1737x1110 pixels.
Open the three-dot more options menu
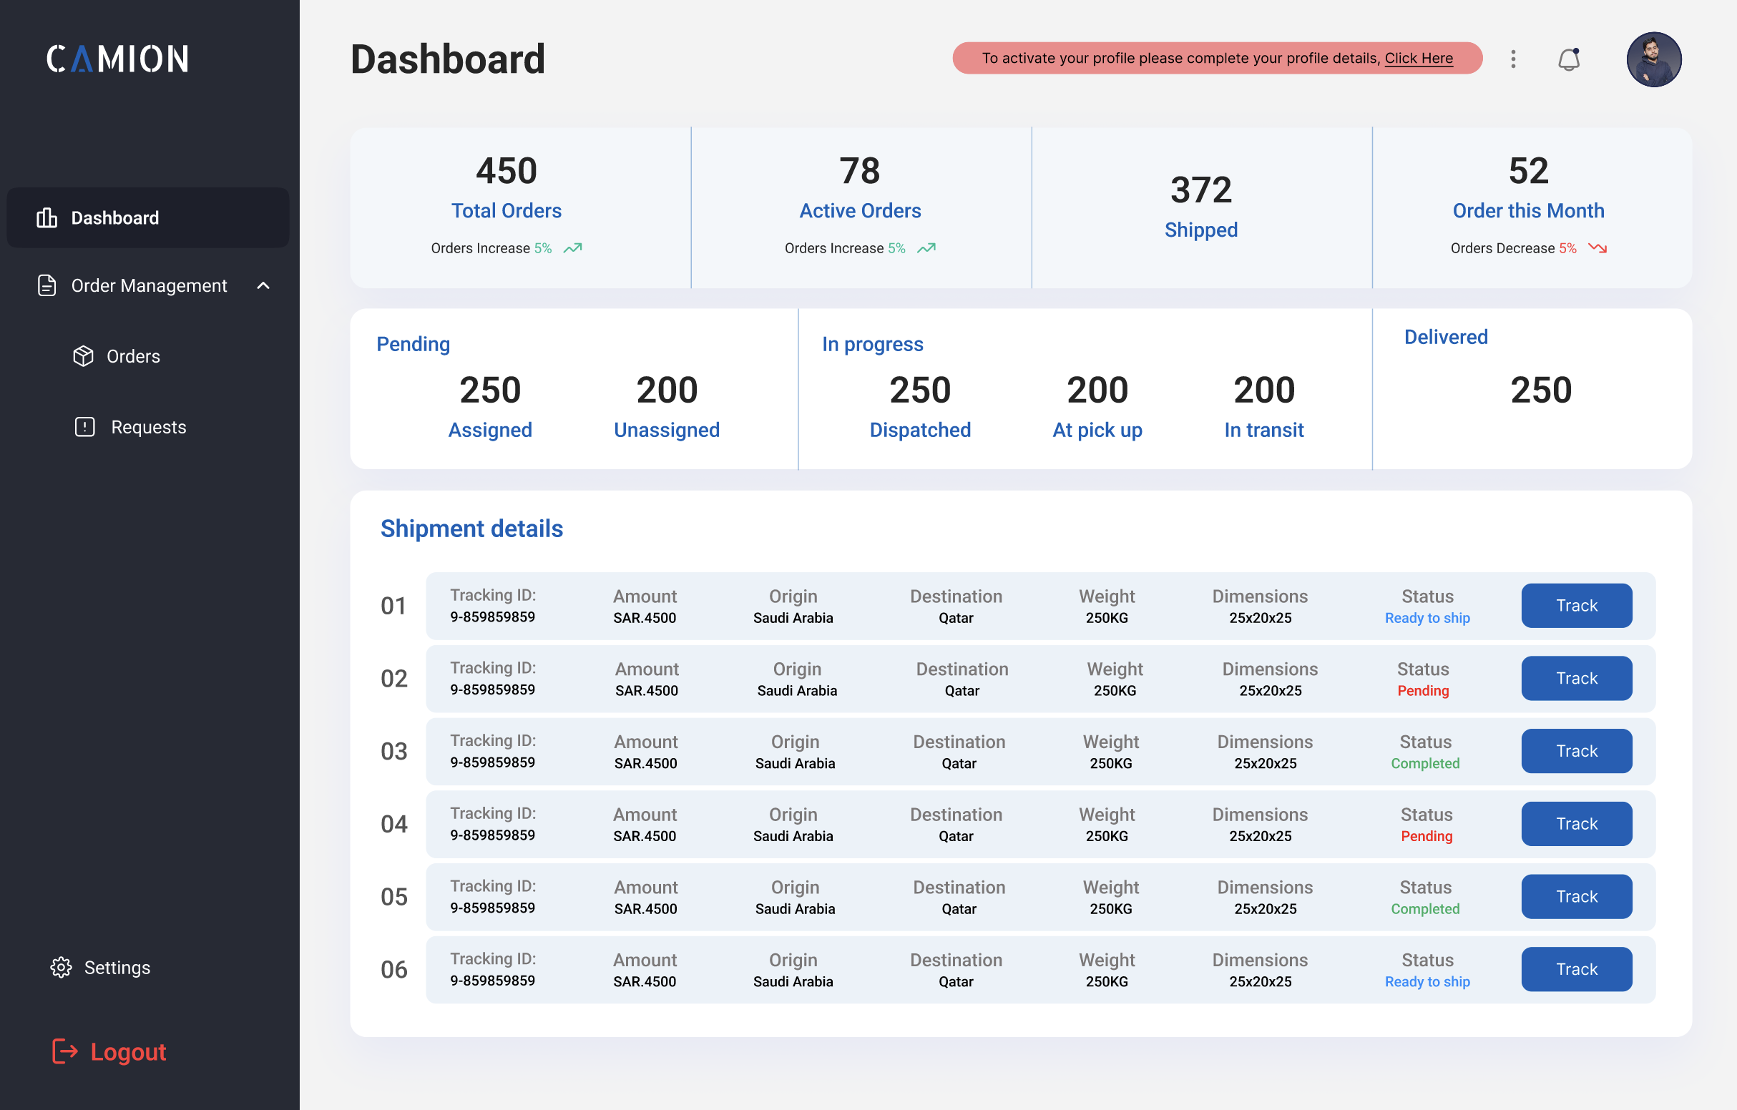click(1513, 59)
